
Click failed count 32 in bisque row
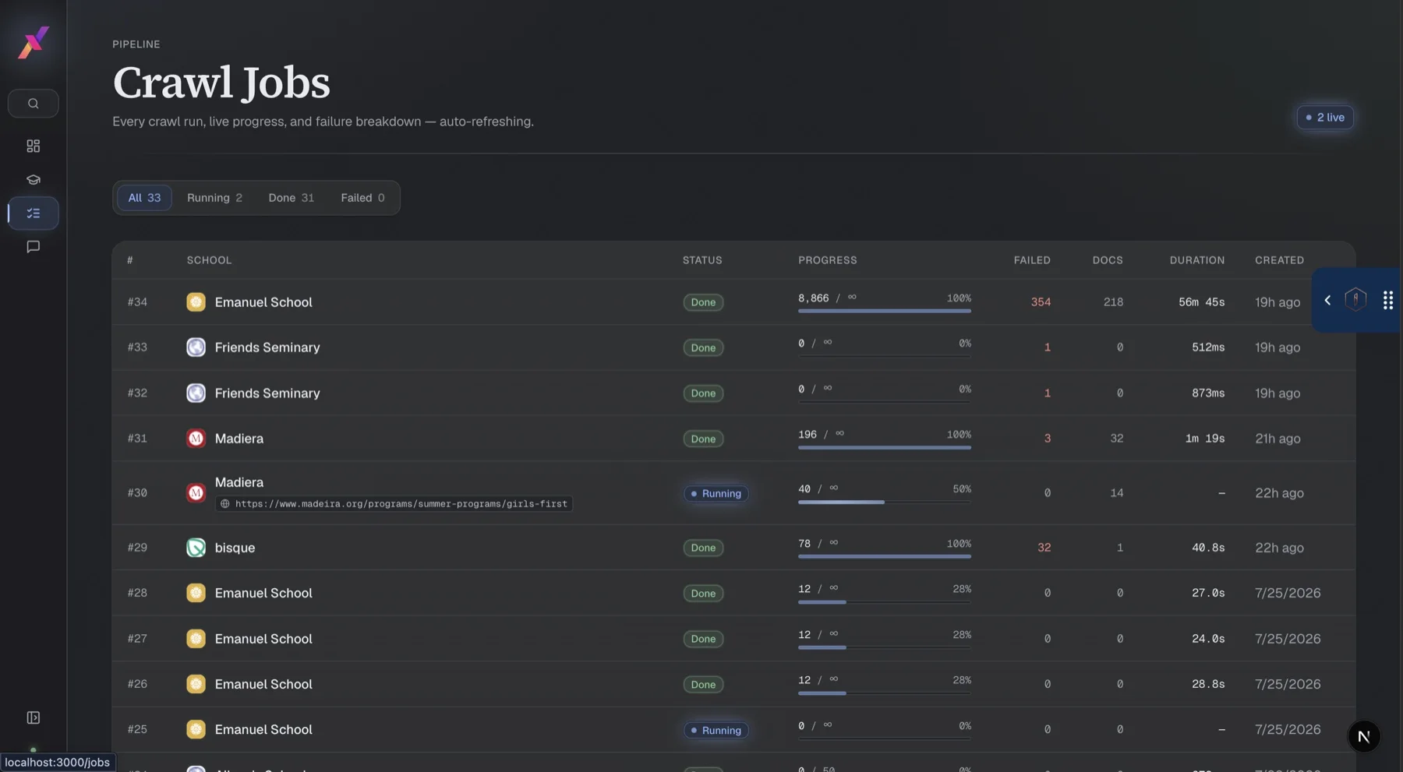pos(1044,548)
